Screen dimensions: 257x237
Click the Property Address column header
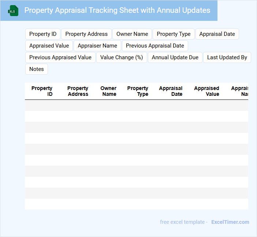click(x=78, y=91)
